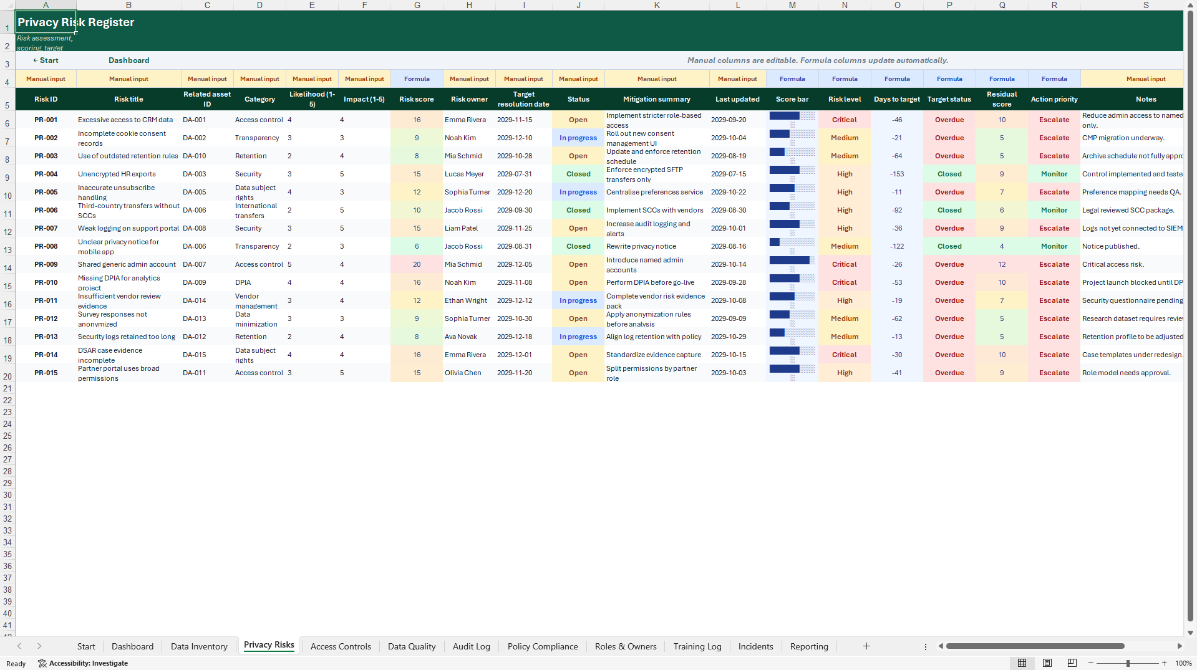The width and height of the screenshot is (1197, 670).
Task: Select the 'Mitigation summary' header cell
Action: 657,99
